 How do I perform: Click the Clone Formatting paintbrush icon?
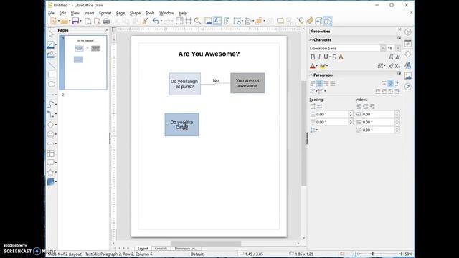[145, 21]
